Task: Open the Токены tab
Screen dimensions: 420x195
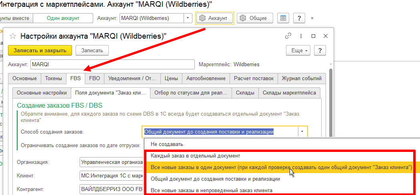Action: pyautogui.click(x=53, y=78)
